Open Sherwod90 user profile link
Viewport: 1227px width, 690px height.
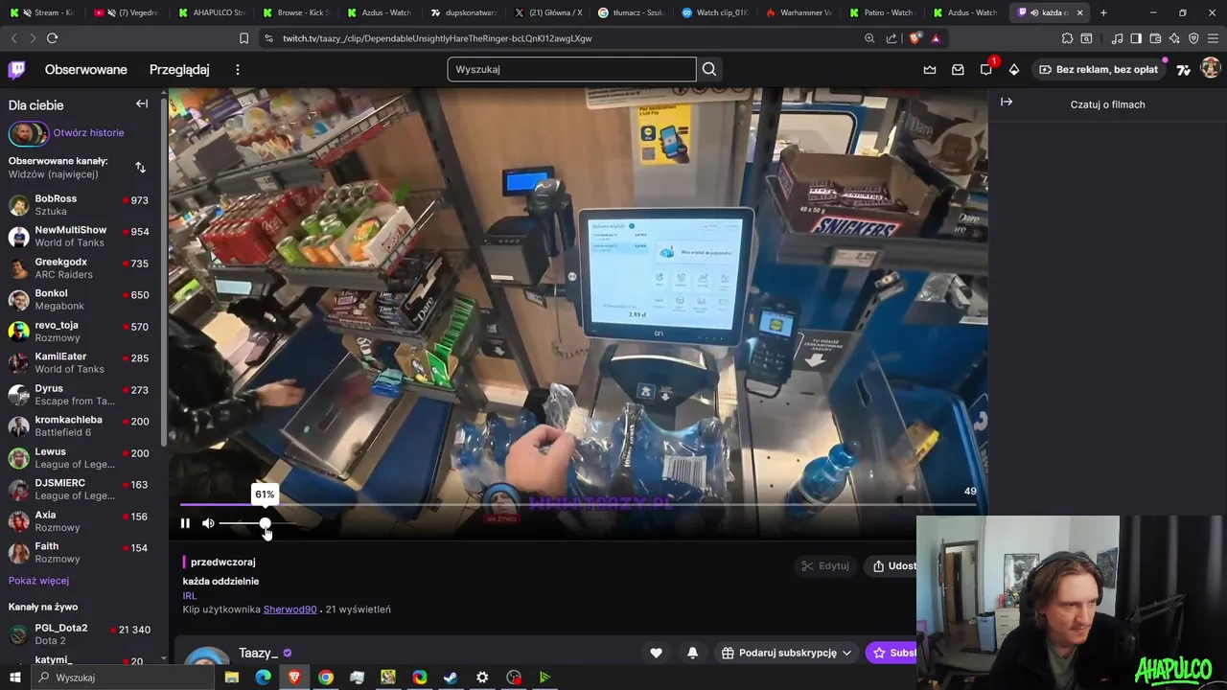tap(289, 609)
